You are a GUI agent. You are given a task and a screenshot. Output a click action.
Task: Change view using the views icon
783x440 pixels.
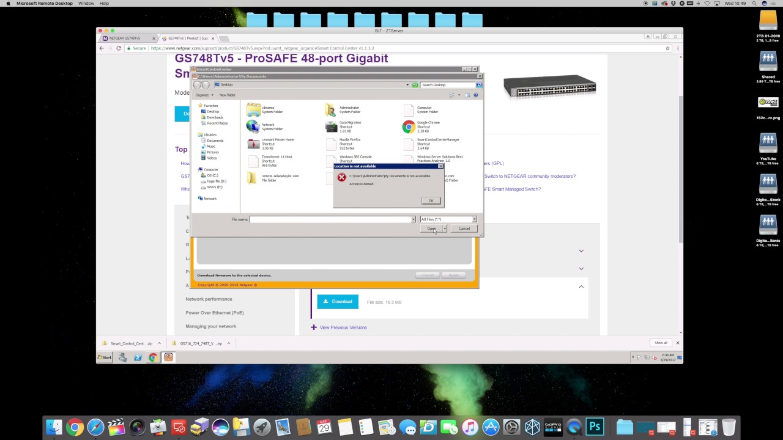pos(451,95)
